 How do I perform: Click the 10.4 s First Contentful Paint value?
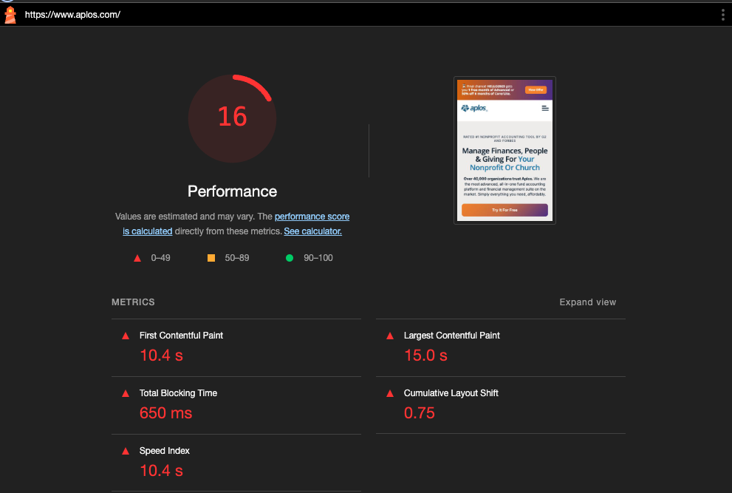click(162, 356)
